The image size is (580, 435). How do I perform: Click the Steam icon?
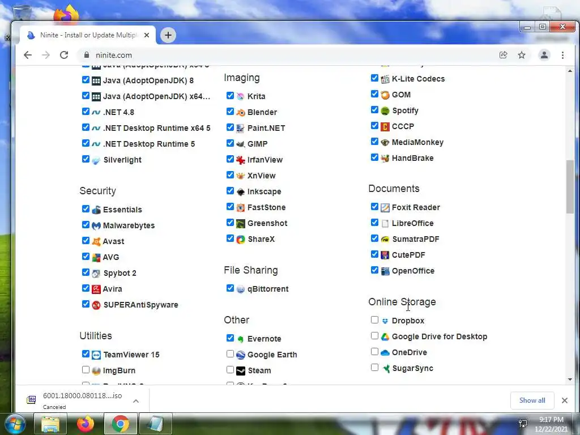click(240, 370)
